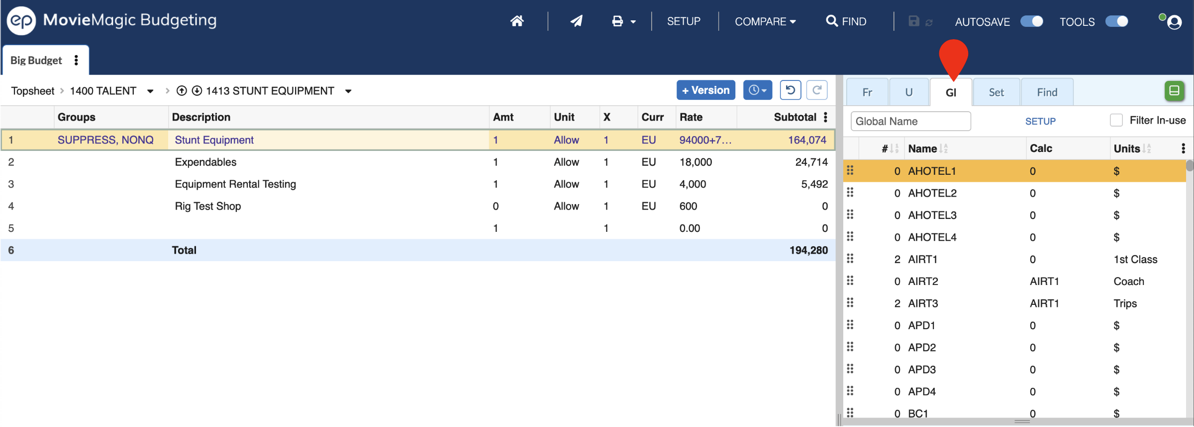The image size is (1194, 427).
Task: Grab drag handle for AHOTEL4 row
Action: tap(850, 236)
